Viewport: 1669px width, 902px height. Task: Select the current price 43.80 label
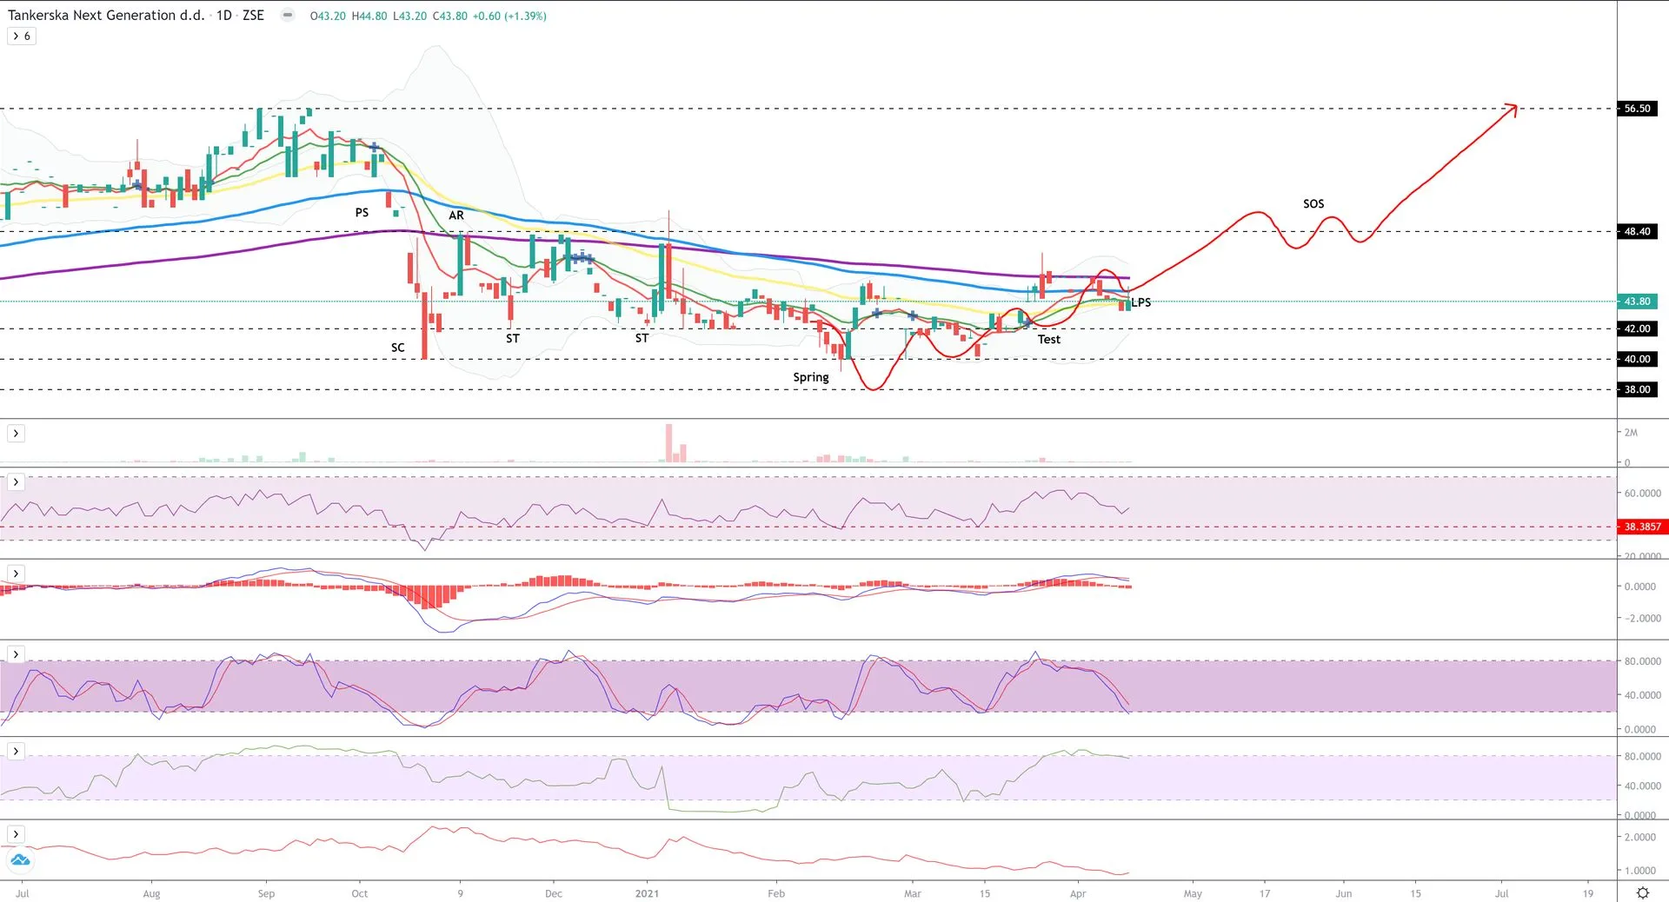(1637, 302)
